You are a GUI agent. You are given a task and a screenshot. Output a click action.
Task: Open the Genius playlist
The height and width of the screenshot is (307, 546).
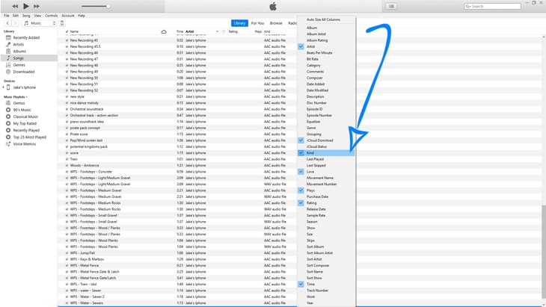19,103
